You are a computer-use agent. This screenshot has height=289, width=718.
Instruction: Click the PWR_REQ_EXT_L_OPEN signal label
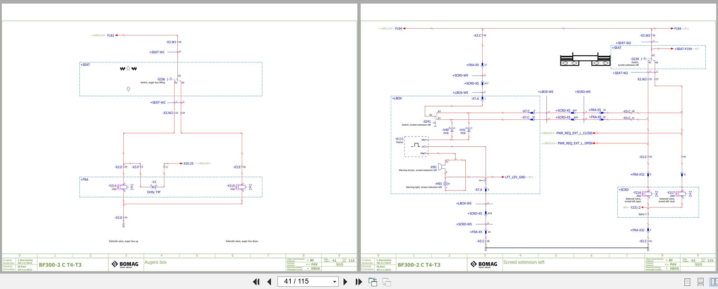click(x=575, y=143)
